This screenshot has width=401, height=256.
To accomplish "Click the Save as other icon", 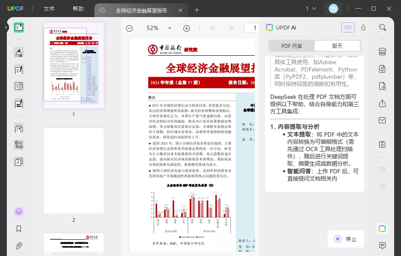I will [382, 144].
